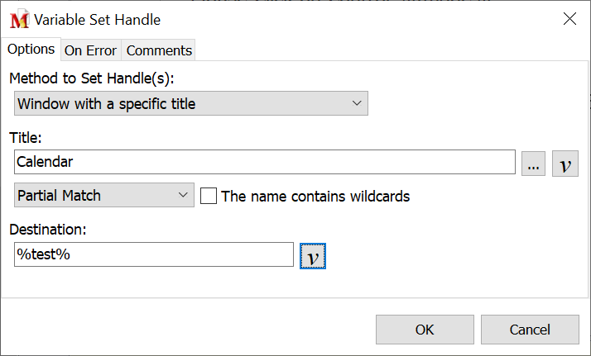Click the ellipsis browse button next to Title

(x=533, y=163)
